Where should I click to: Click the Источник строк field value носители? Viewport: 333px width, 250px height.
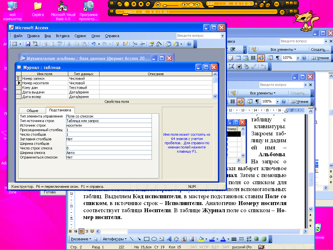[x=109, y=125]
